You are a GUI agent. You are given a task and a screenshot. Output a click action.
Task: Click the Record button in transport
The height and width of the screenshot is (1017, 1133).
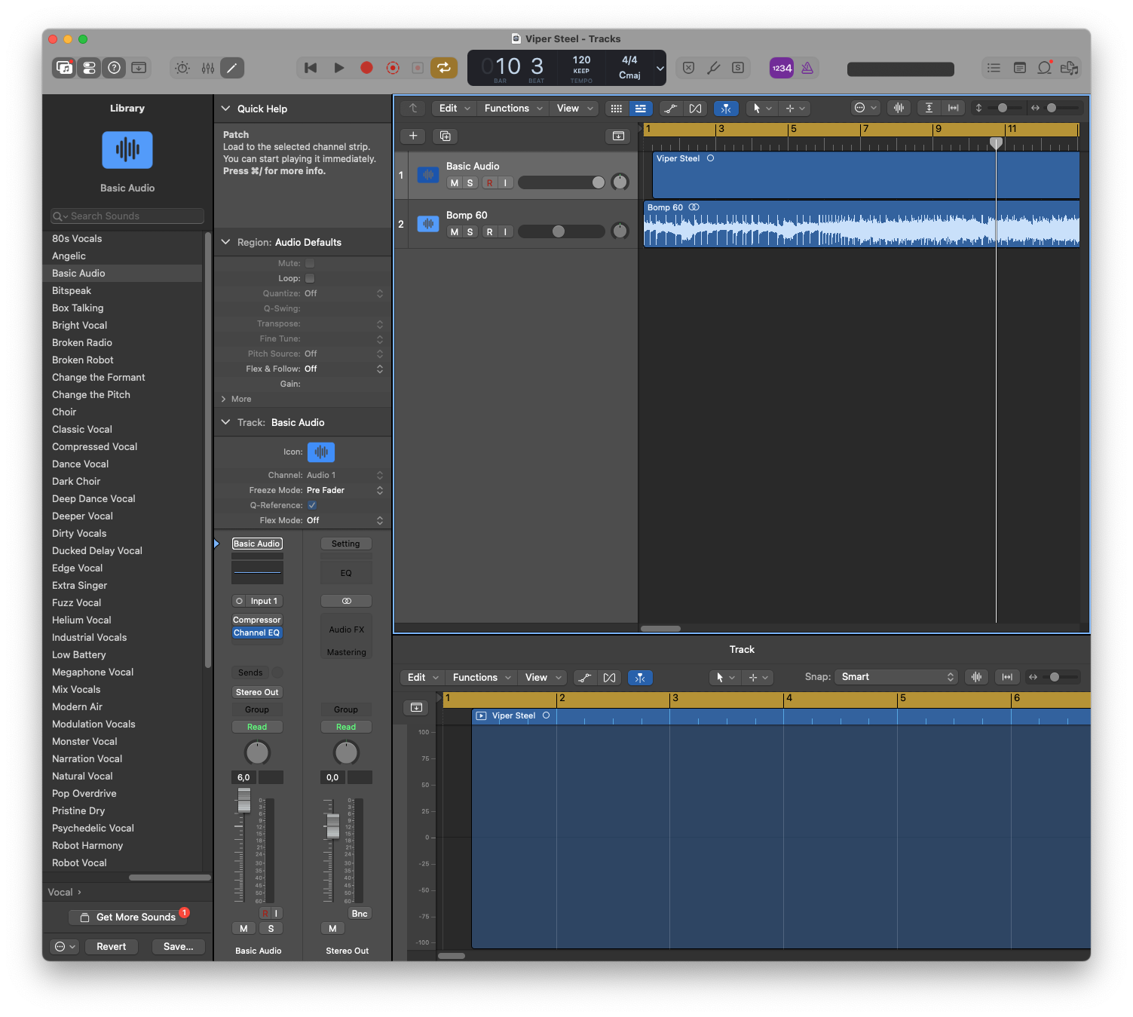pos(366,68)
